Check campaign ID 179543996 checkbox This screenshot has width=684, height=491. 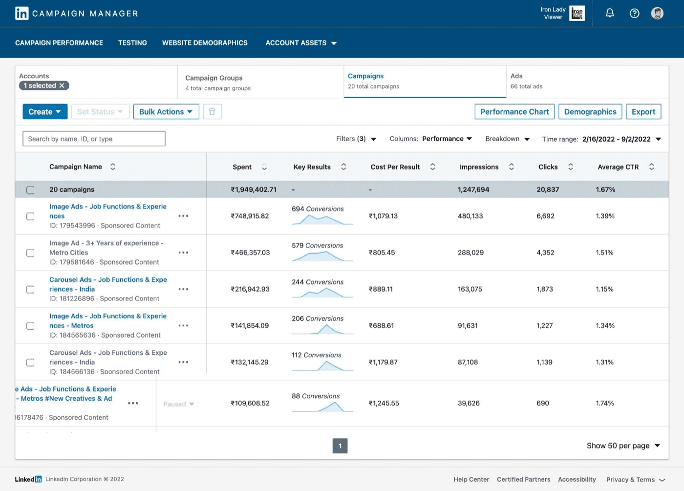[x=30, y=216]
